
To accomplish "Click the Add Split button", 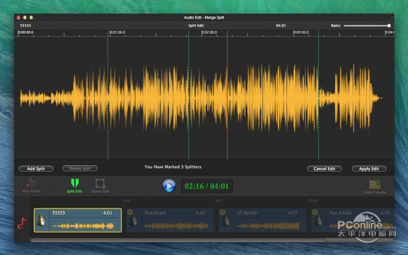I will pyautogui.click(x=36, y=169).
